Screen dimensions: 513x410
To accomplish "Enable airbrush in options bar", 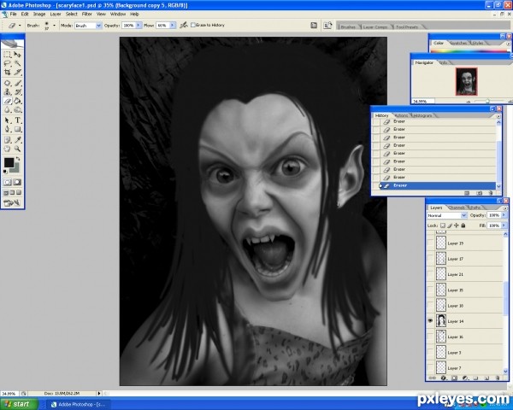I will coord(184,25).
